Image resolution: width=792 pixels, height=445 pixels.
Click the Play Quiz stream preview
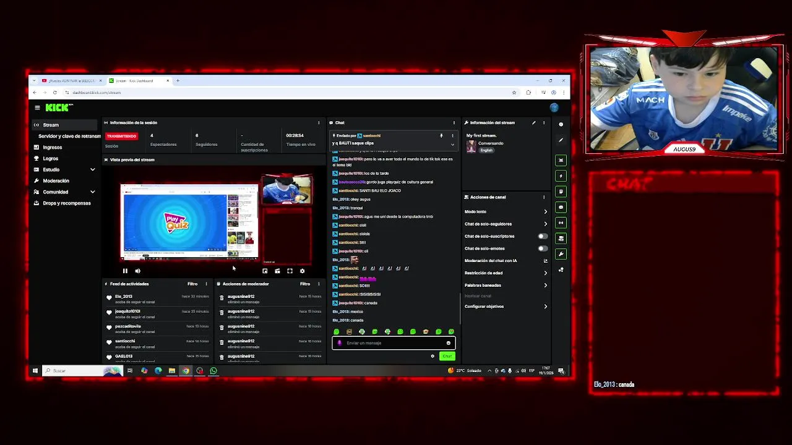(x=175, y=222)
